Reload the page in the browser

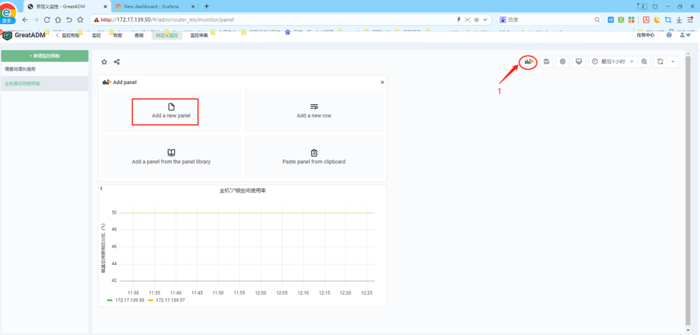click(47, 19)
